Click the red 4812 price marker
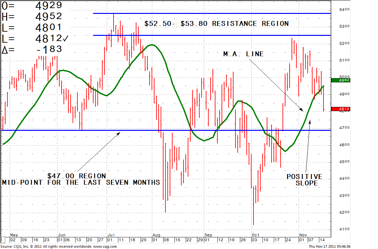The image size is (378, 249). [340, 109]
